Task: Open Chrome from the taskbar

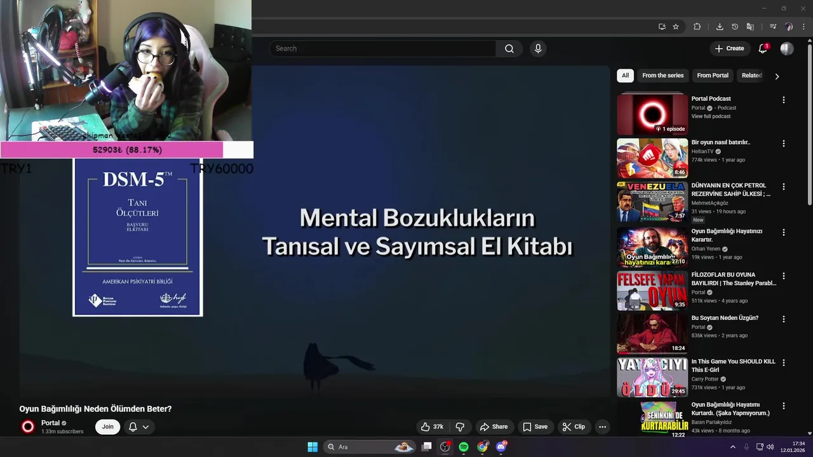Action: (x=483, y=447)
